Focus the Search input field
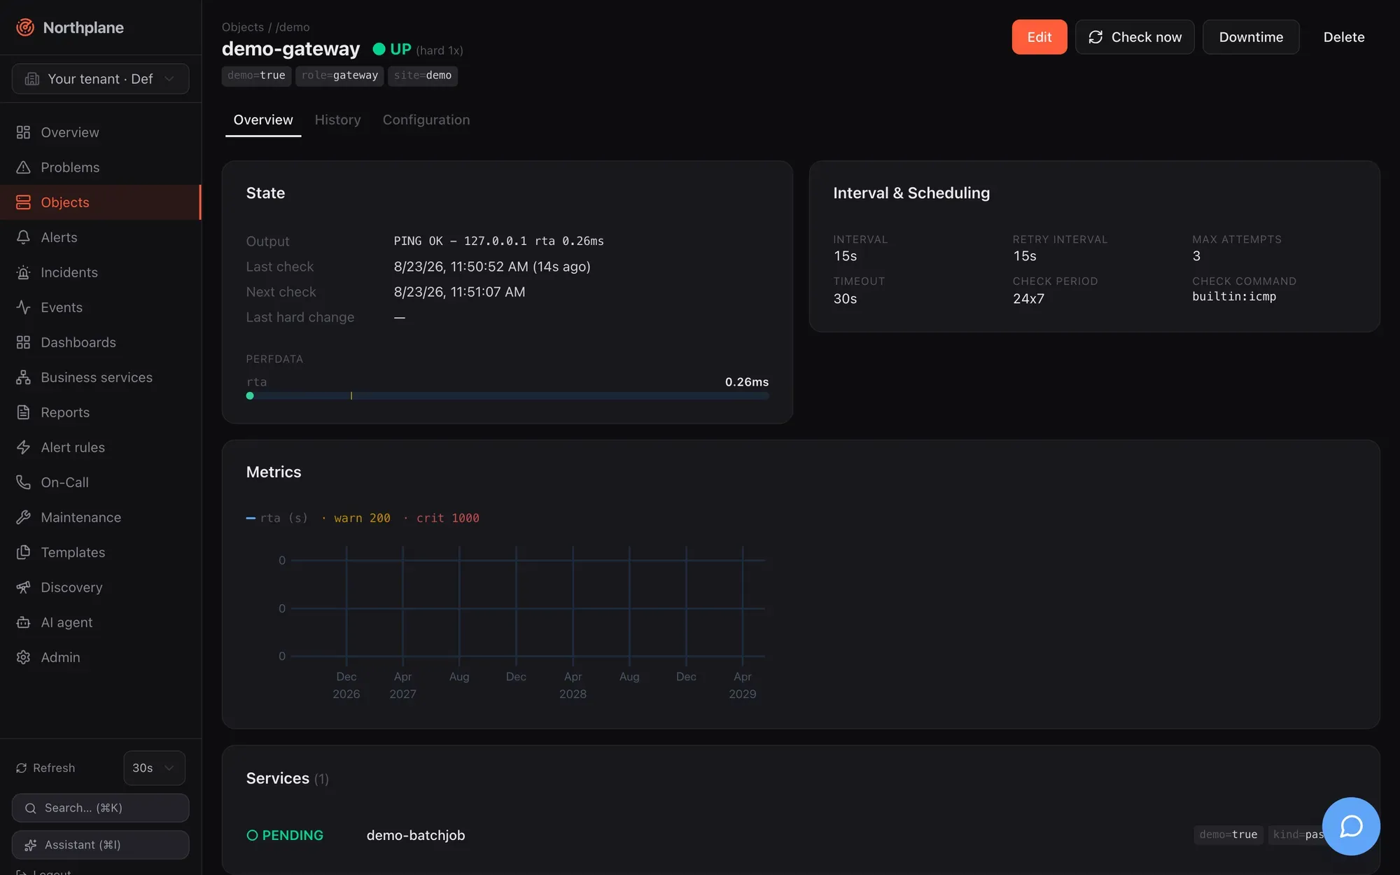Image resolution: width=1400 pixels, height=875 pixels. click(101, 808)
